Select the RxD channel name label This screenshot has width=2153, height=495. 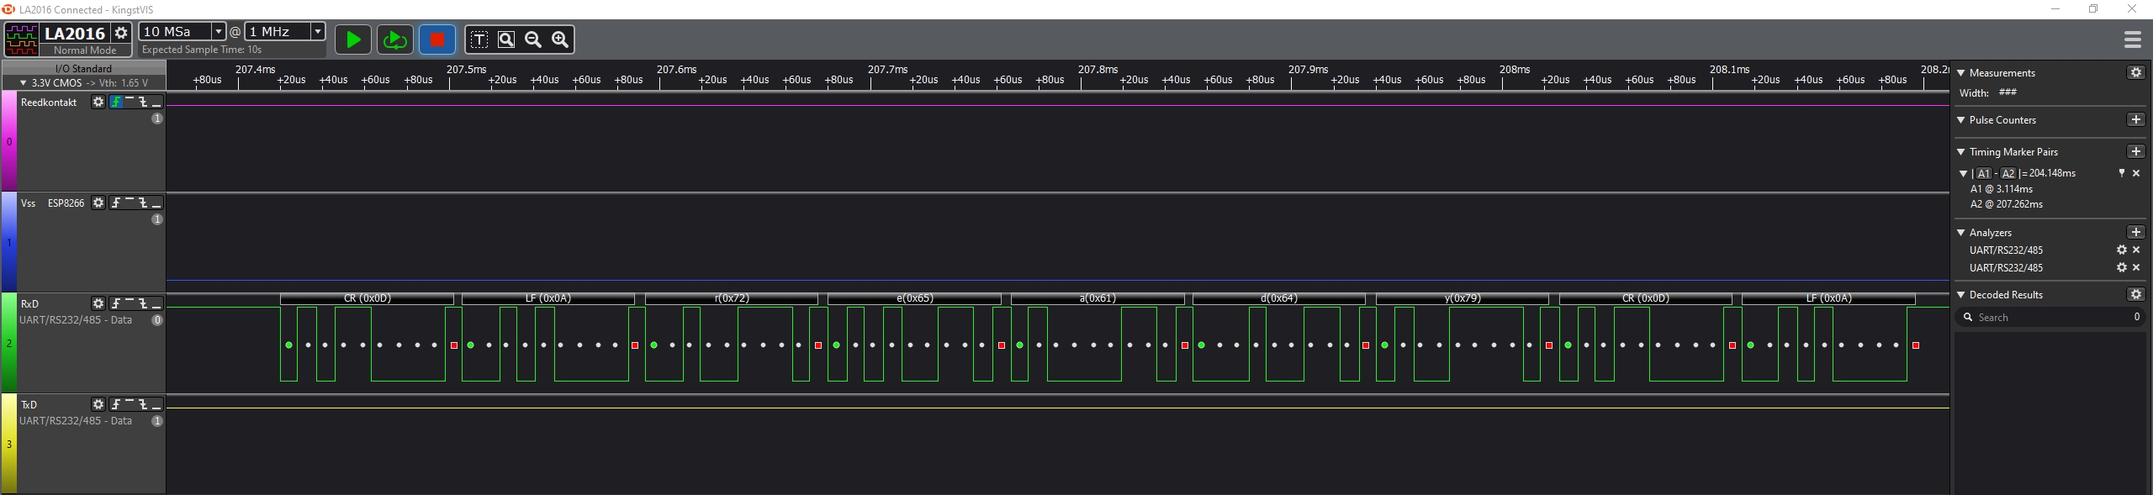point(29,304)
